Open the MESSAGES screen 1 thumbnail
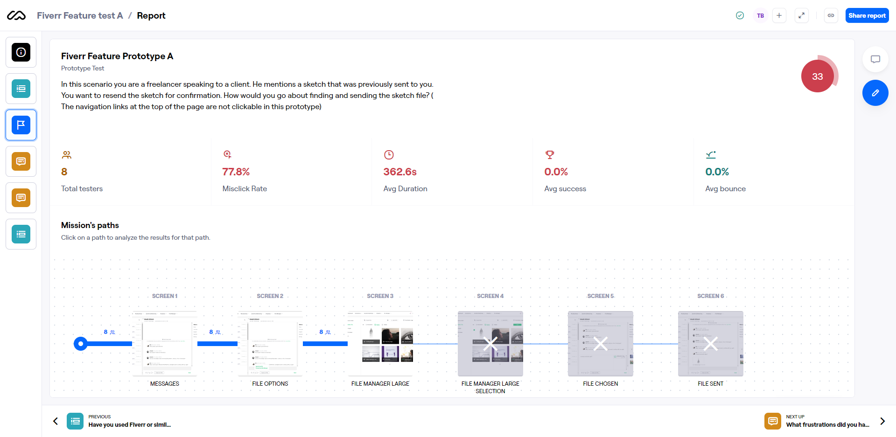This screenshot has width=896, height=437. [165, 344]
